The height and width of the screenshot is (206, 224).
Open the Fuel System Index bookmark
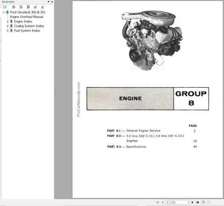pos(27,30)
